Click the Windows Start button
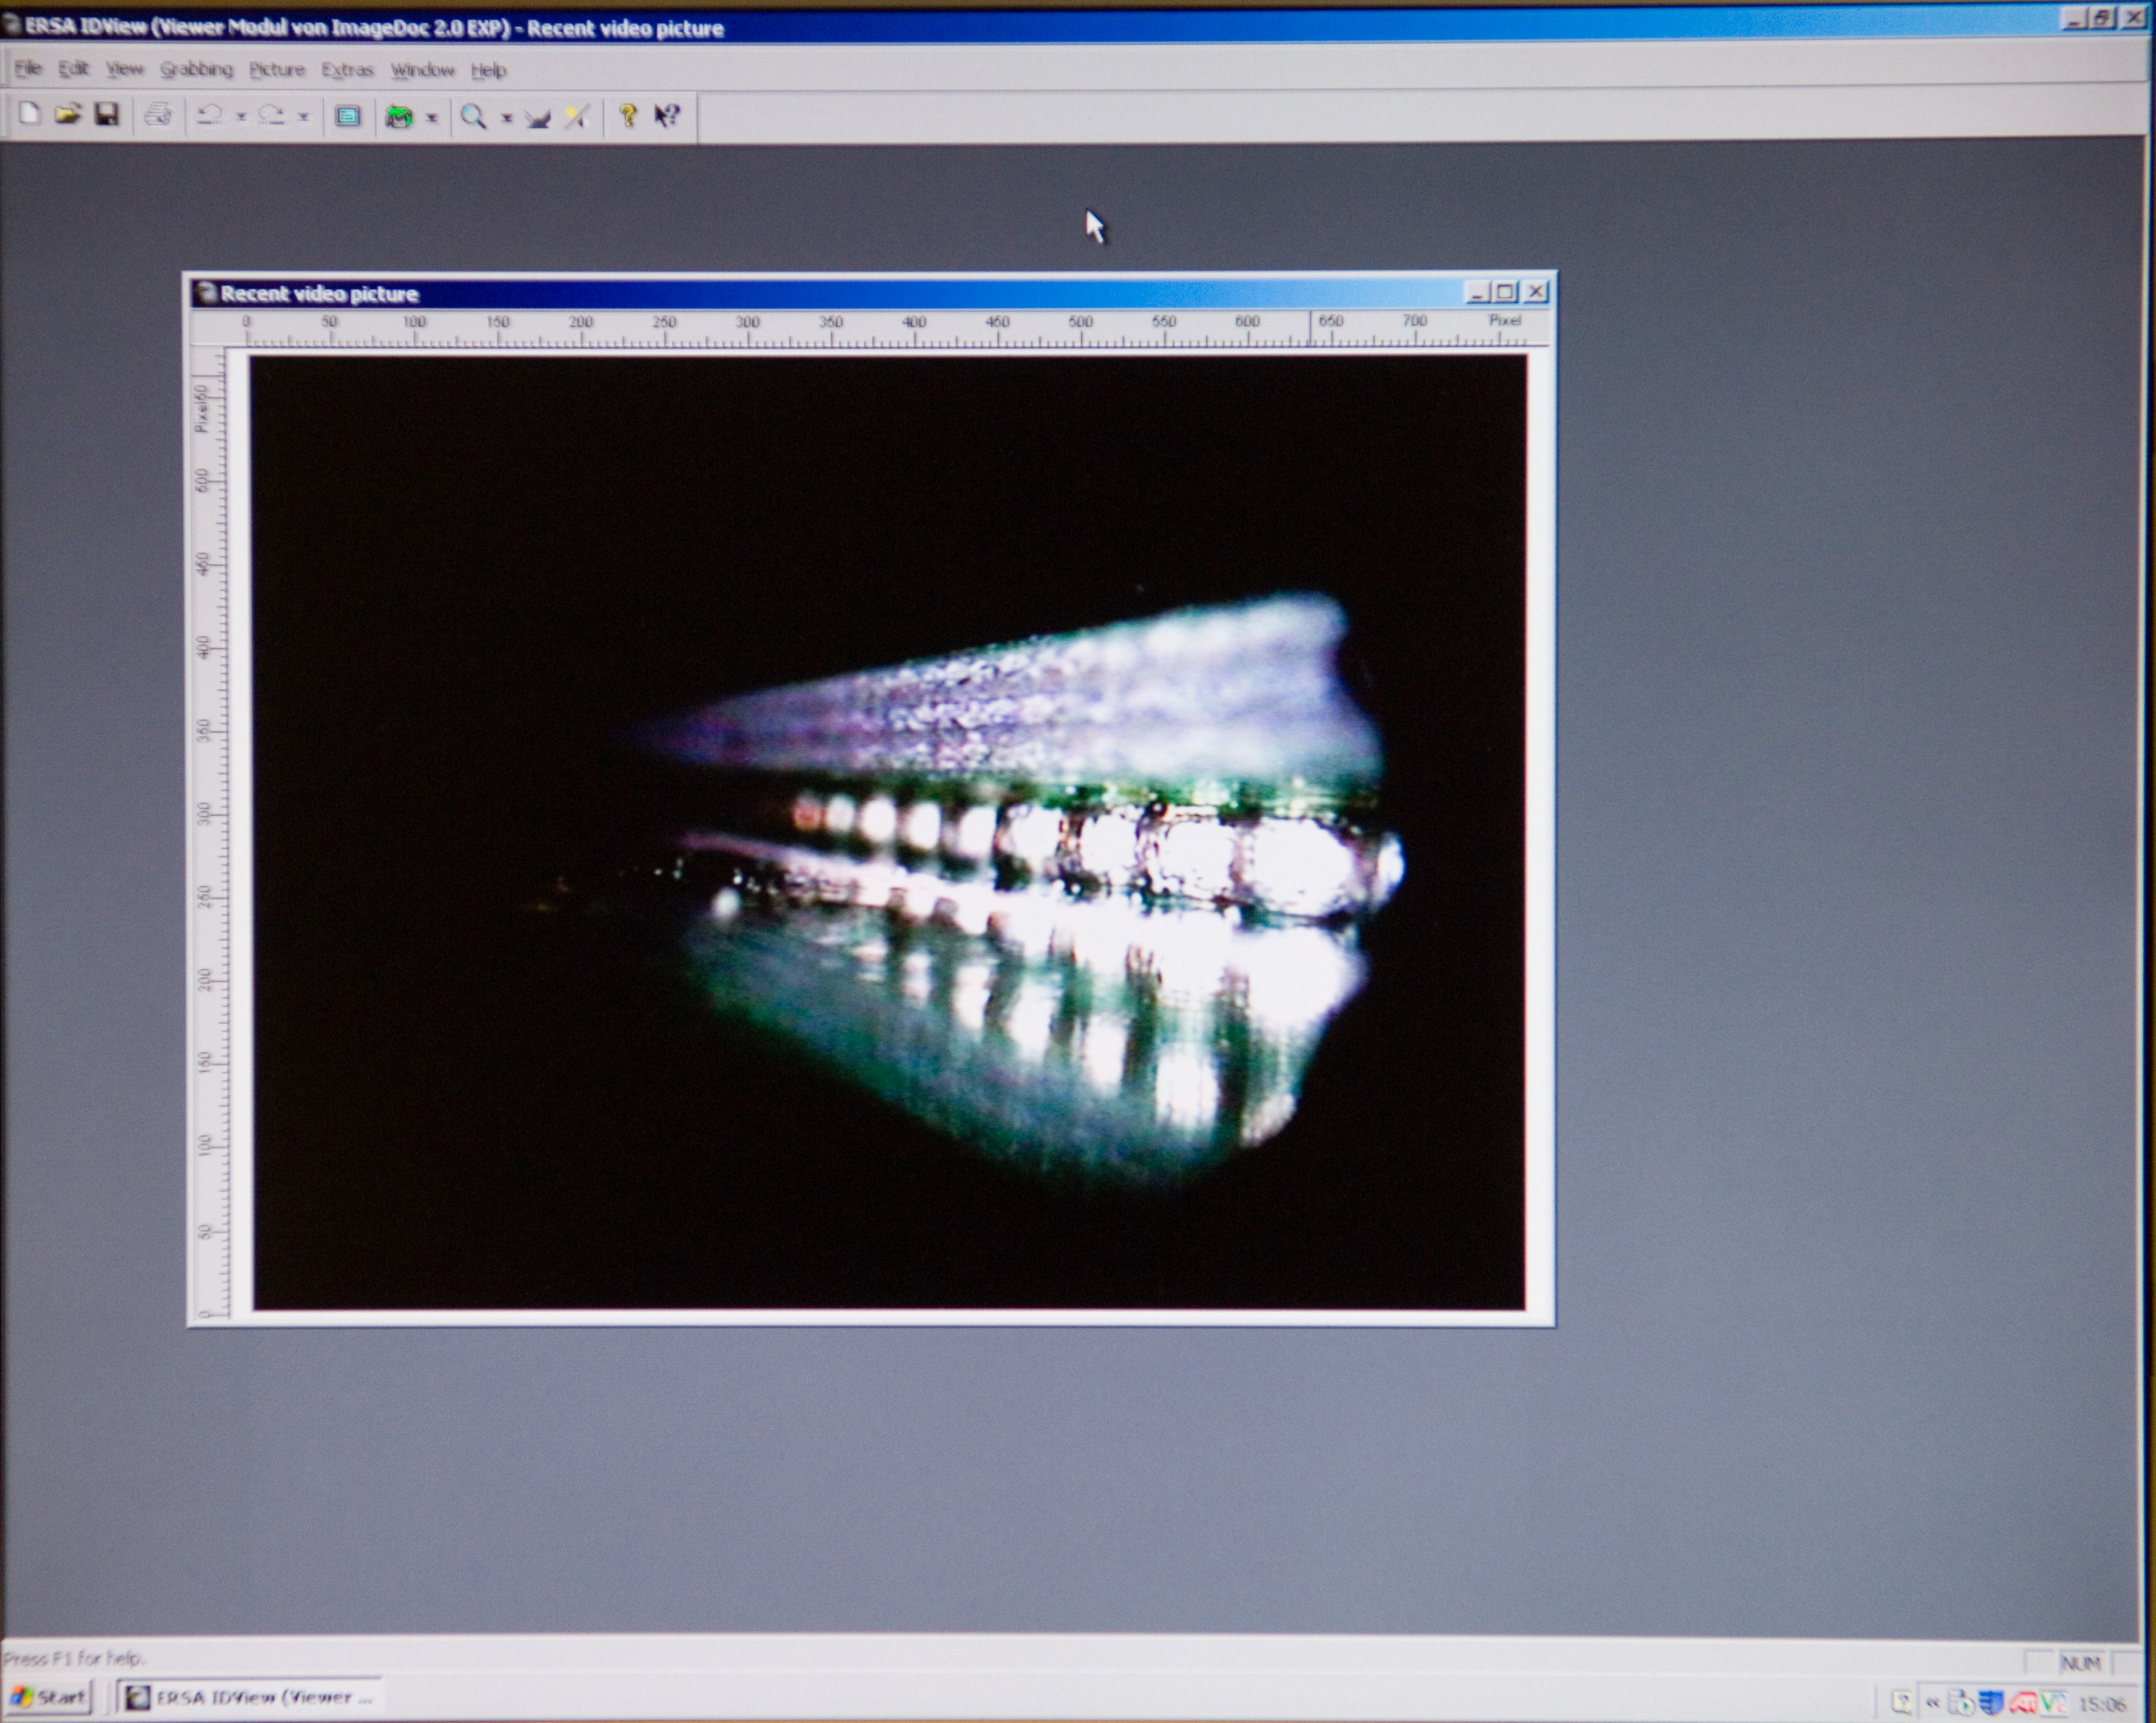Viewport: 2156px width, 1723px height. tap(48, 1697)
